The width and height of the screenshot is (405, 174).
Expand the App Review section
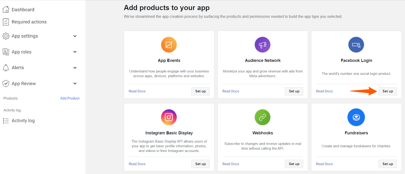click(x=75, y=83)
